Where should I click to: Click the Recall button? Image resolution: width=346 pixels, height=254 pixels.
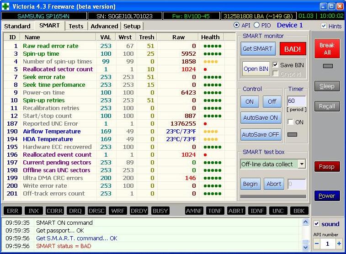(327, 106)
